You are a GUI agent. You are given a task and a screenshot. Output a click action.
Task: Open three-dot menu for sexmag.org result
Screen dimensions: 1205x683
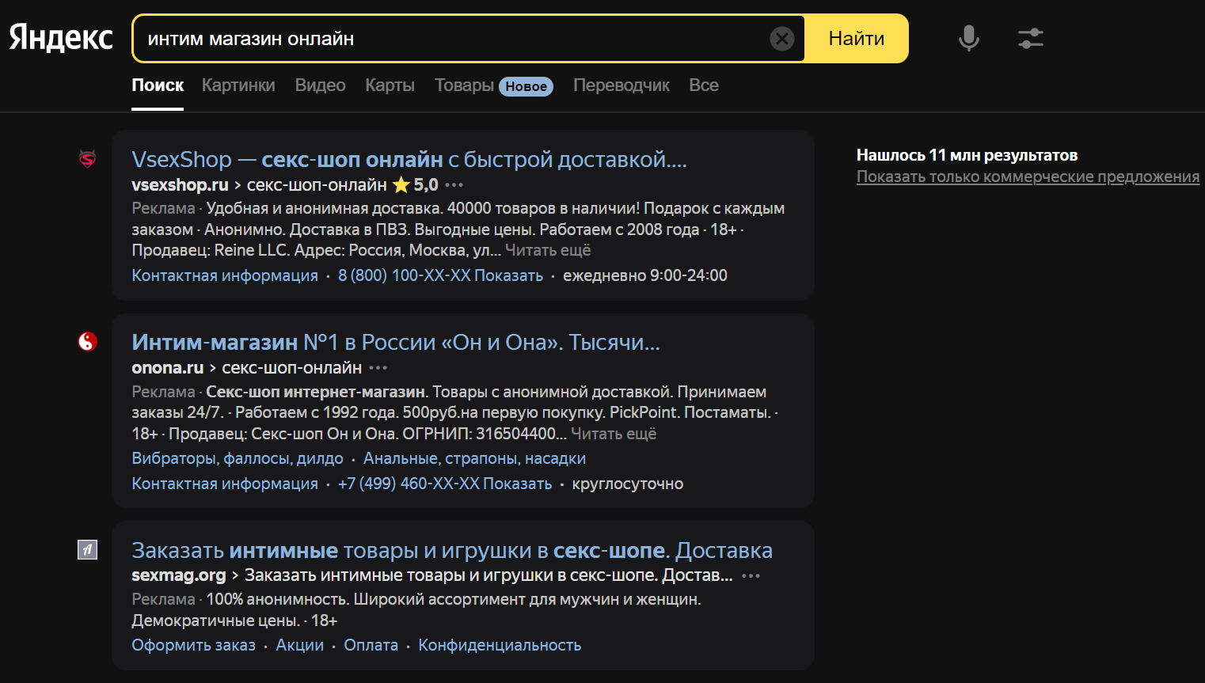pos(751,576)
